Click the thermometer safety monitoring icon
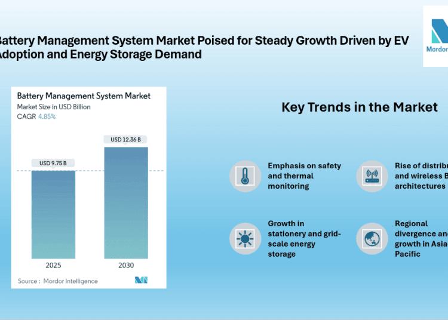 point(246,176)
